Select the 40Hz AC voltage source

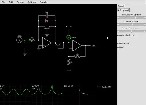(19, 40)
